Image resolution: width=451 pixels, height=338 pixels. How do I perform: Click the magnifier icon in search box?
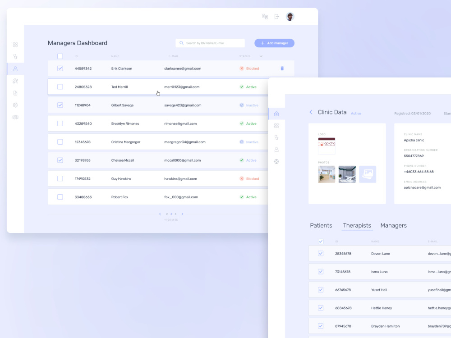point(181,43)
